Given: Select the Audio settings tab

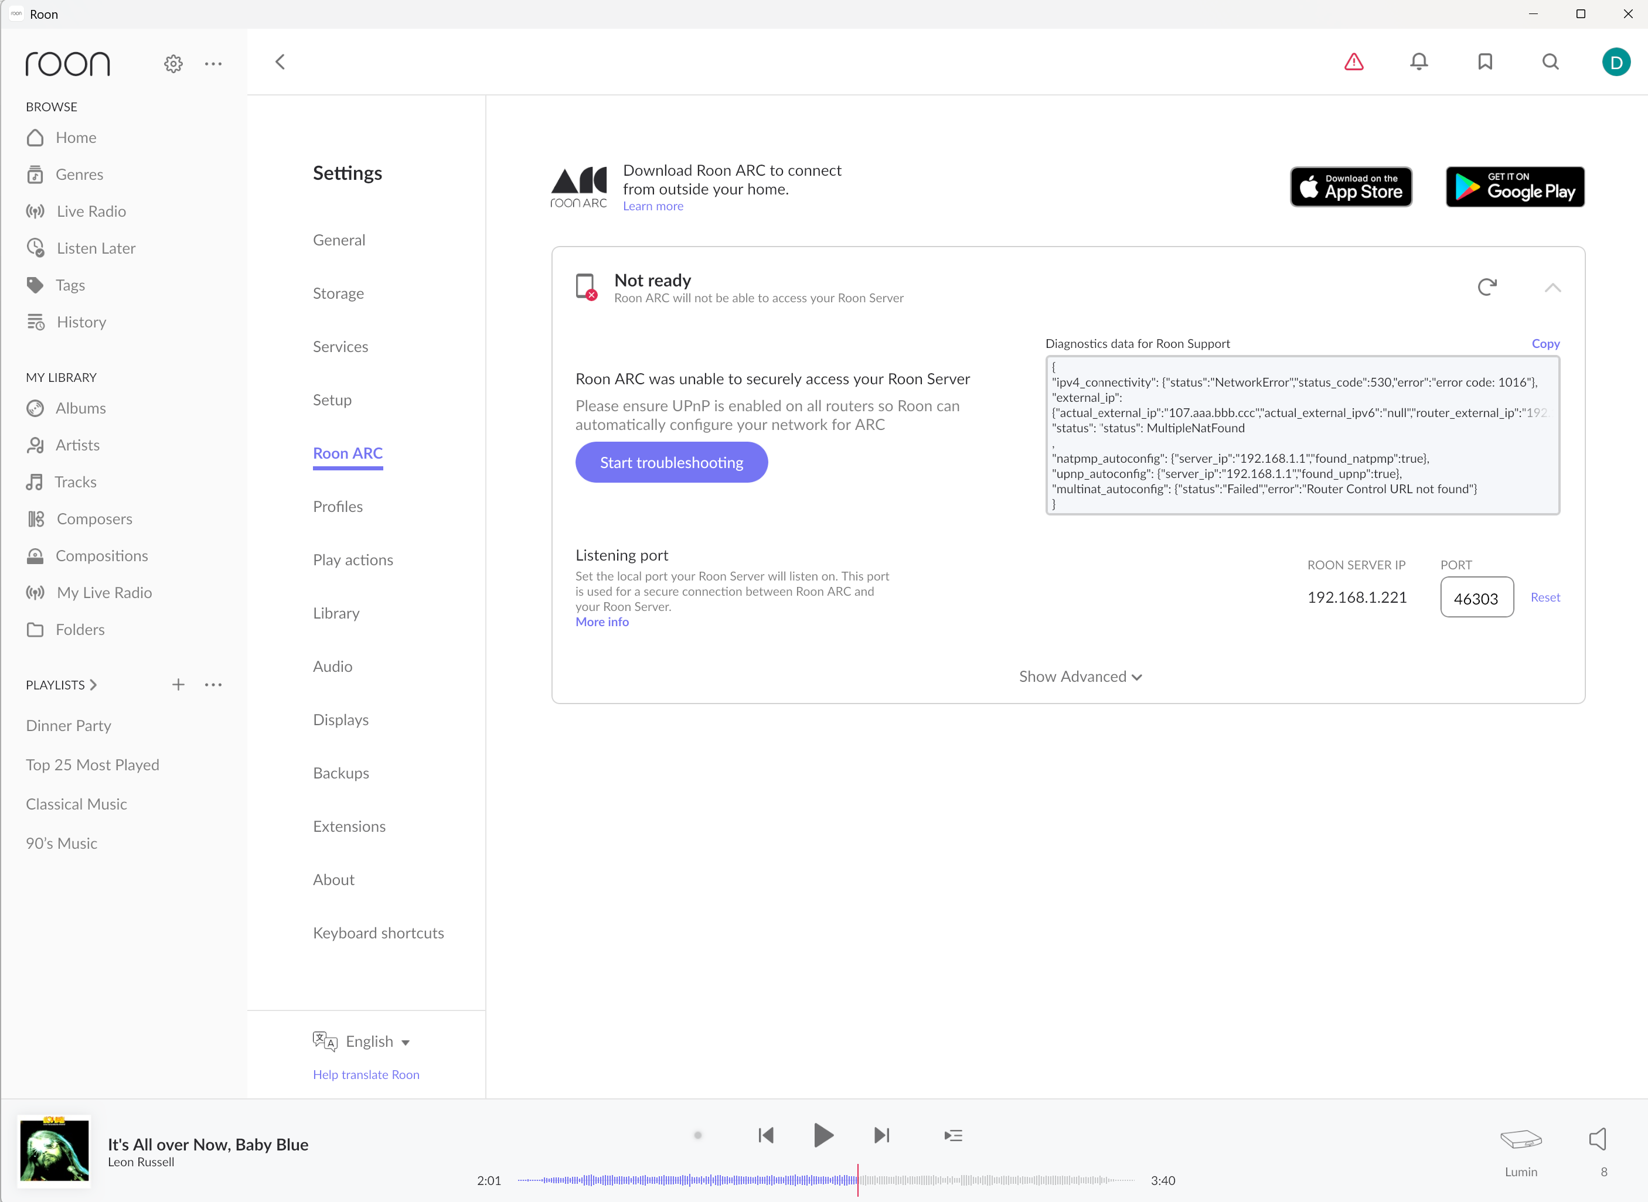Looking at the screenshot, I should [333, 667].
